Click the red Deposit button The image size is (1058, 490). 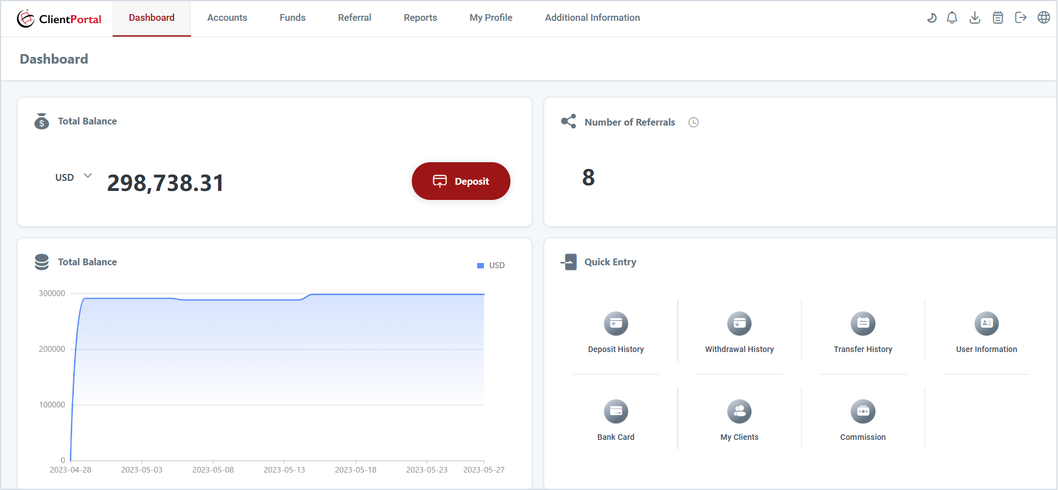pos(461,181)
